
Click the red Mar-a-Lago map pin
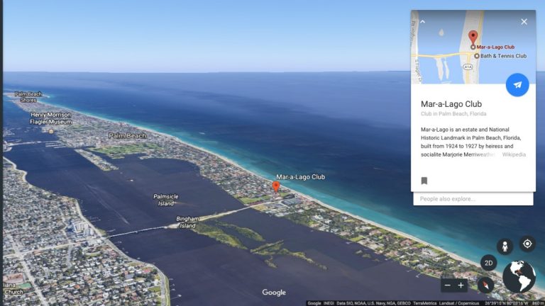click(275, 187)
